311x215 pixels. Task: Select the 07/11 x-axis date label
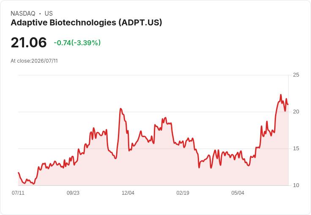pyautogui.click(x=18, y=193)
